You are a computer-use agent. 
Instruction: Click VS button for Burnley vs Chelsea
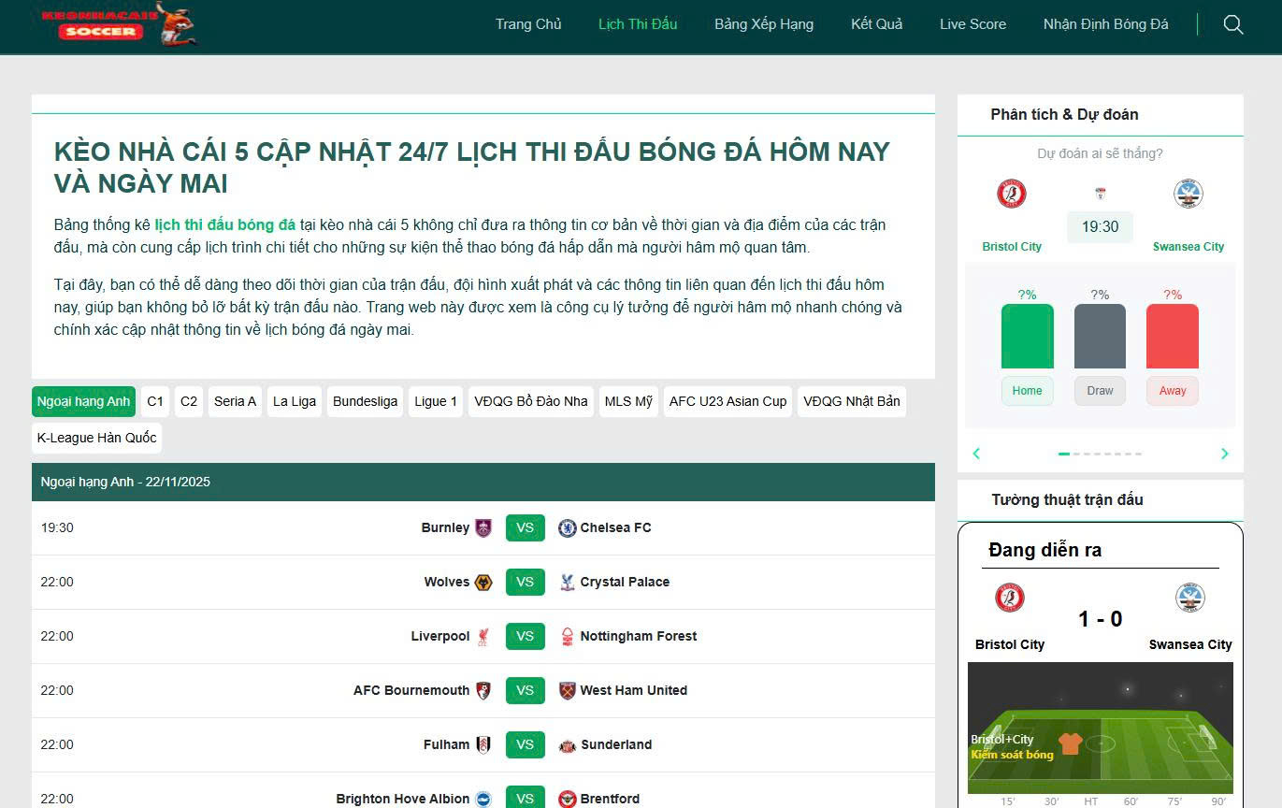tap(525, 527)
